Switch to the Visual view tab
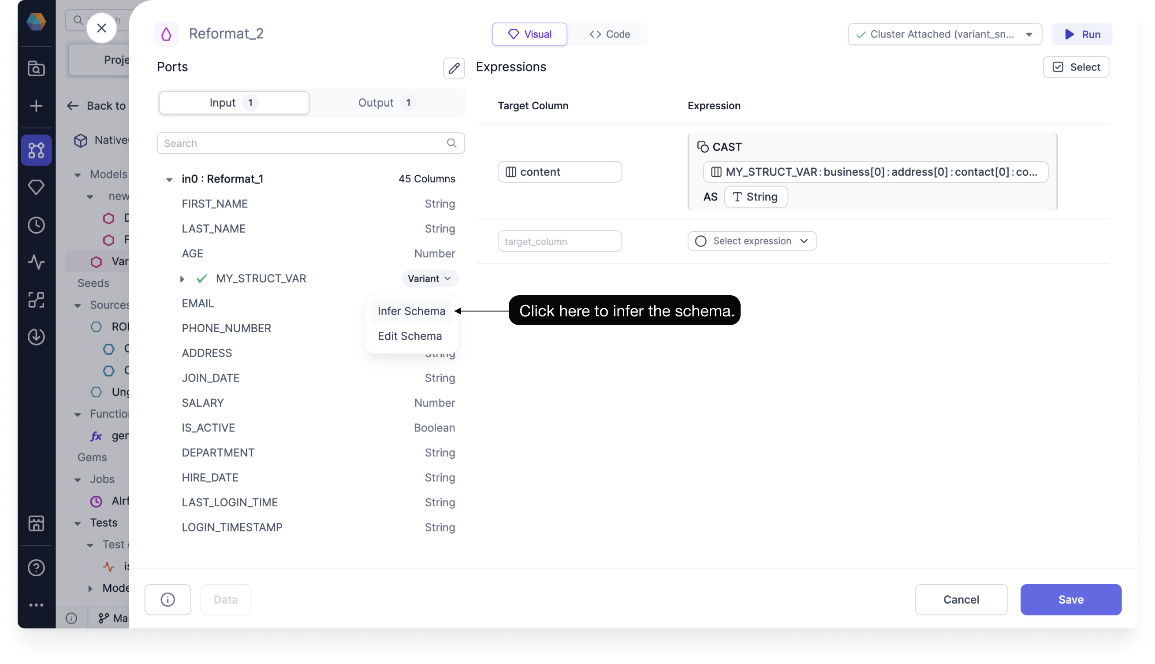The image size is (1155, 664). pos(529,34)
